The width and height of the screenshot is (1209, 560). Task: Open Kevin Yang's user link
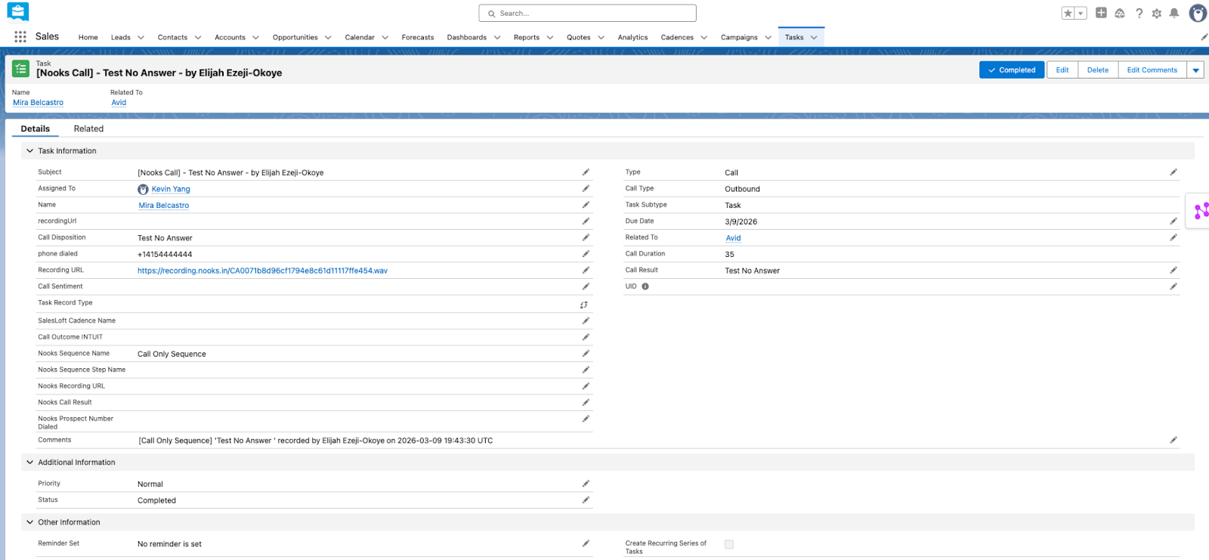(171, 189)
